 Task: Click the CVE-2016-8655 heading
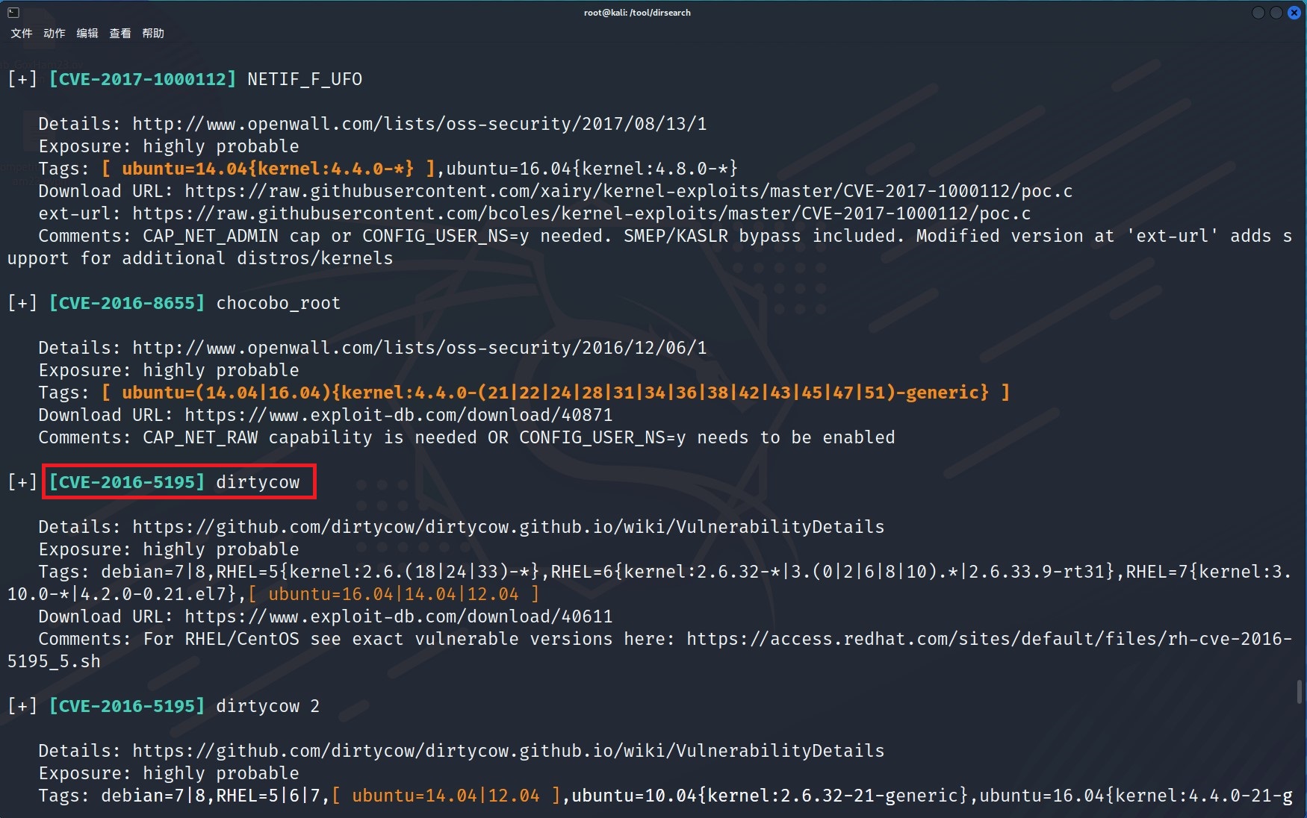(127, 303)
